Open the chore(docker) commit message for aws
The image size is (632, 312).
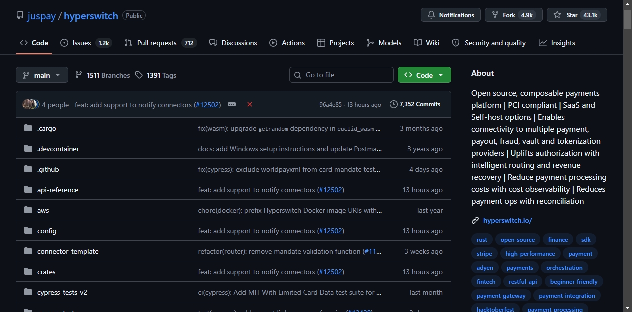tap(290, 210)
